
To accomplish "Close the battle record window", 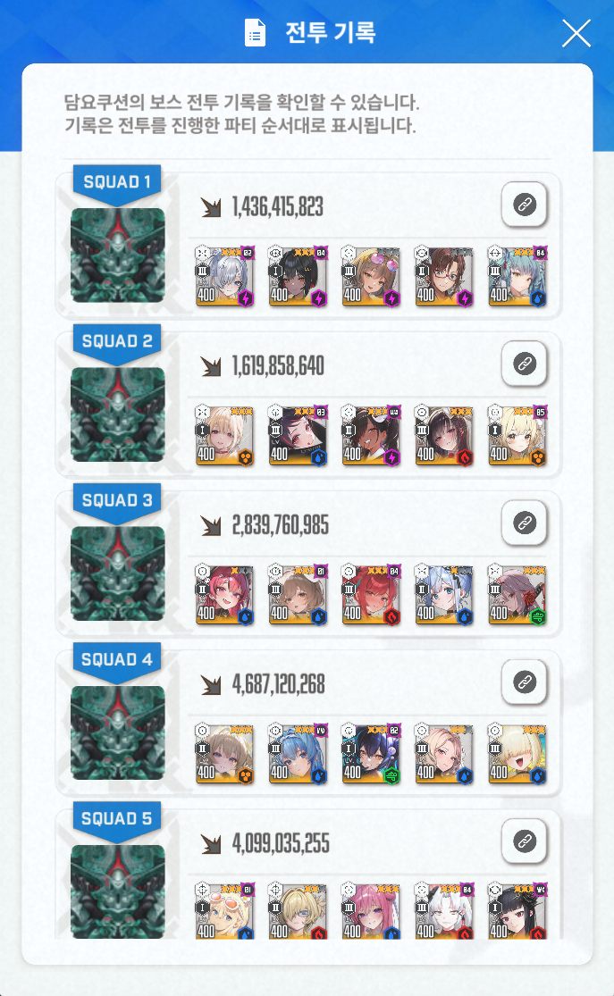I will (576, 33).
